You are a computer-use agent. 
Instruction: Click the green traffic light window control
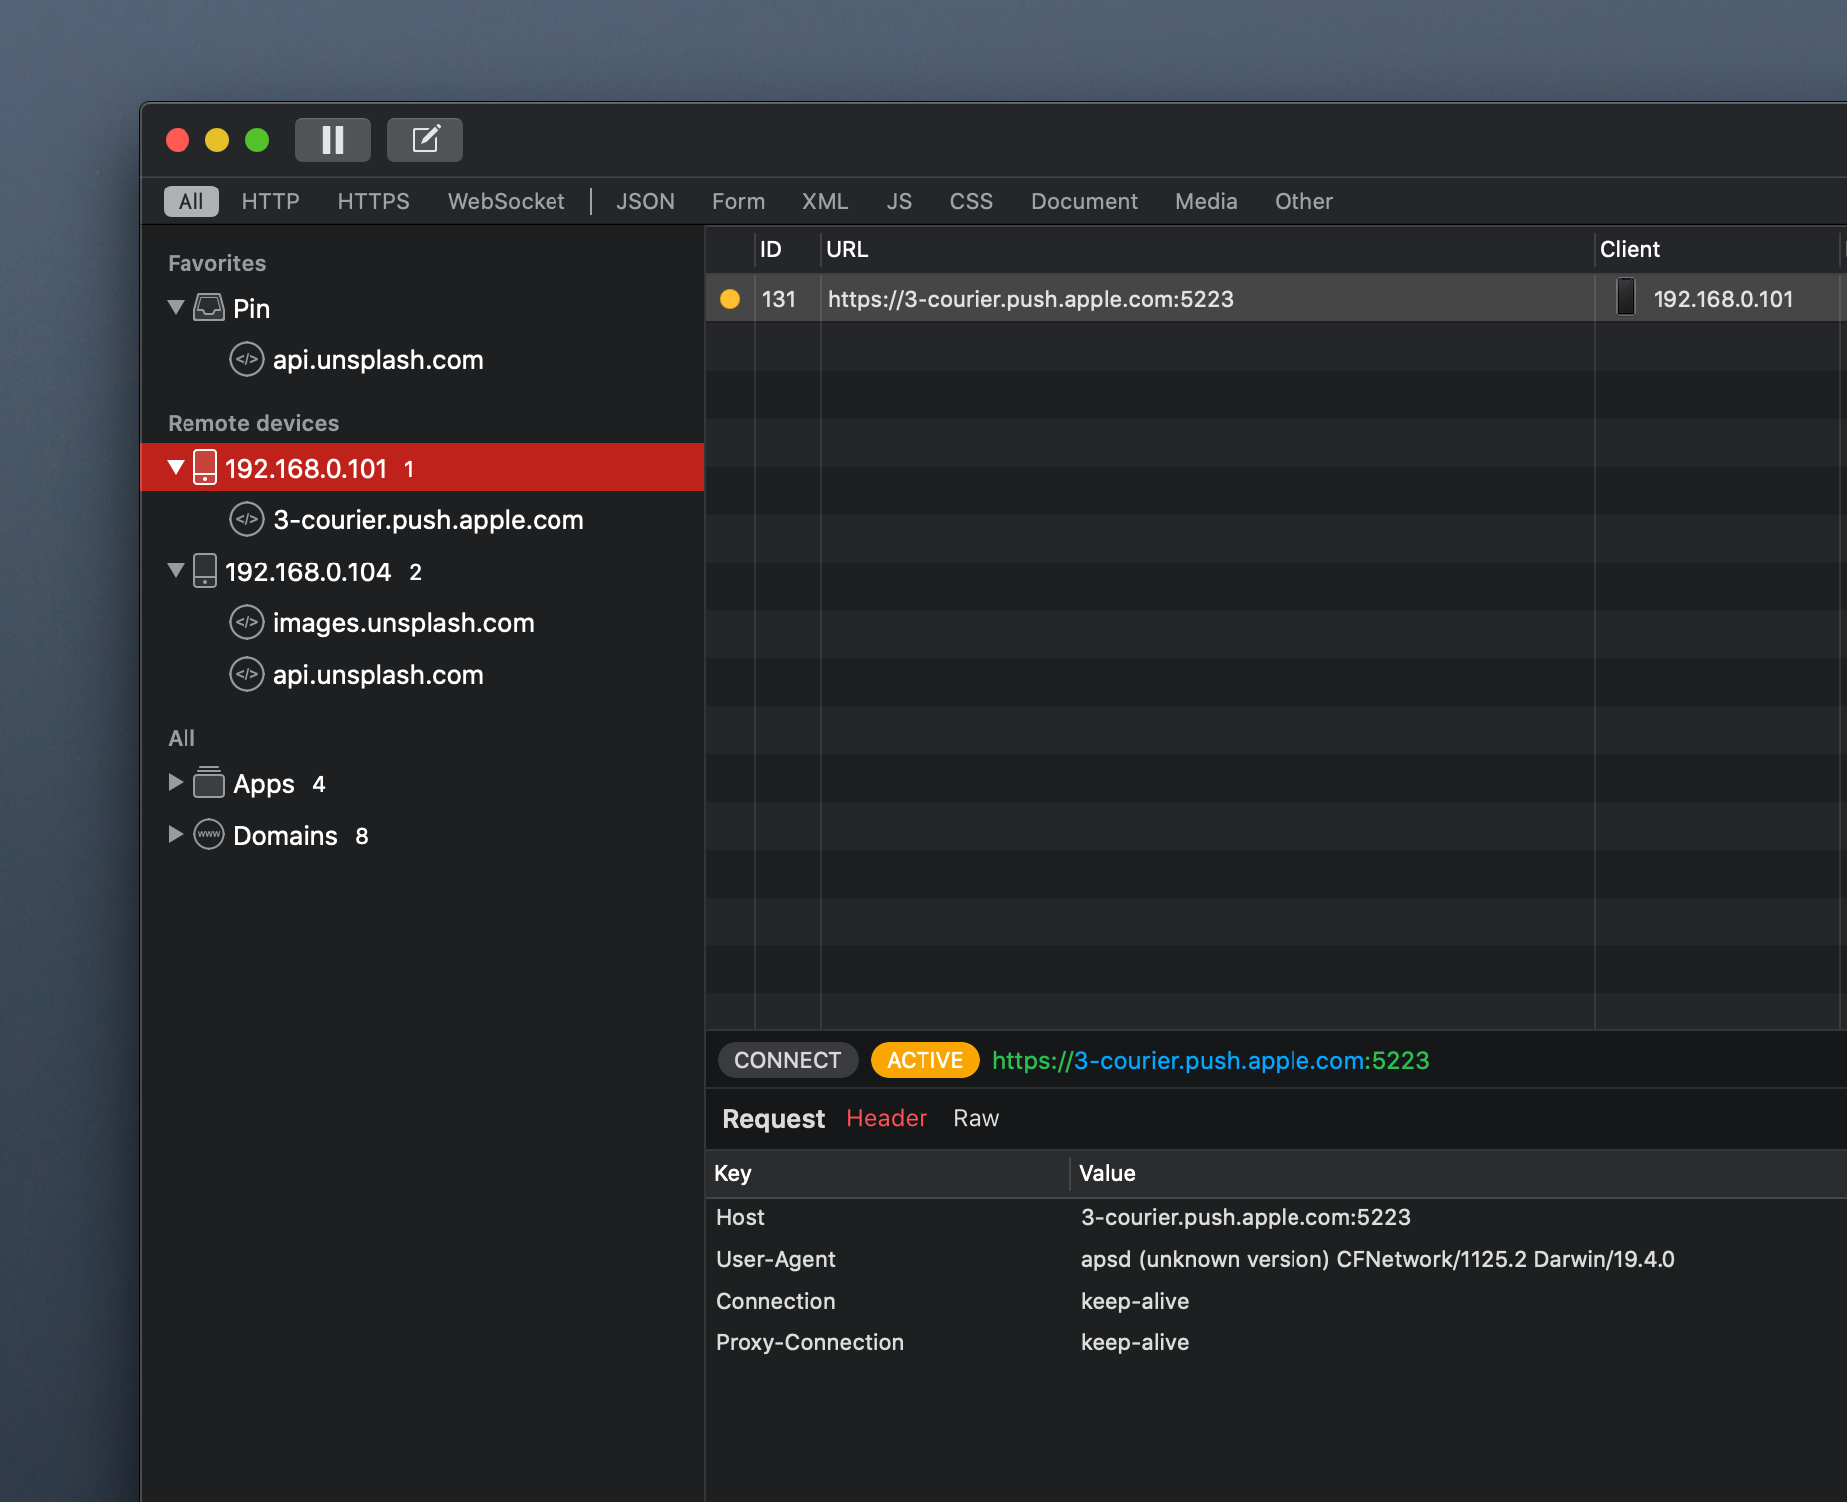point(257,140)
